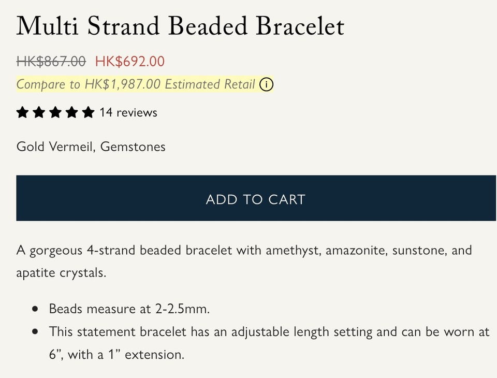Image resolution: width=497 pixels, height=378 pixels.
Task: Click the third rating star
Action: (55, 112)
